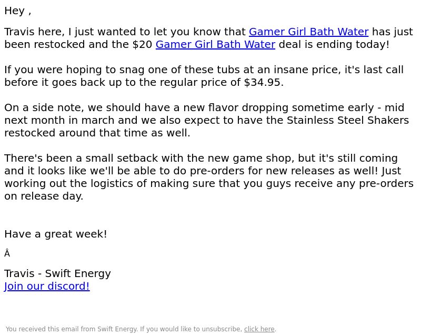The height and width of the screenshot is (335, 421).
Task: Follow the Join our discord! link
Action: [47, 286]
